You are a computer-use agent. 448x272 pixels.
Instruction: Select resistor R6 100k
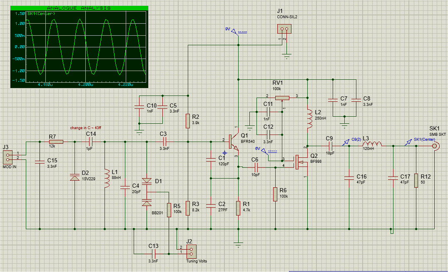(275, 194)
